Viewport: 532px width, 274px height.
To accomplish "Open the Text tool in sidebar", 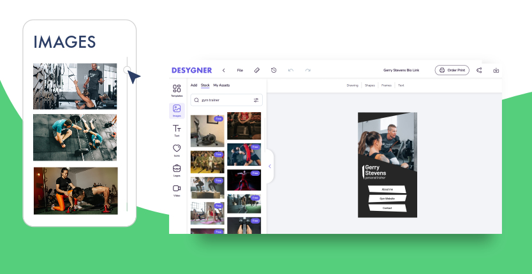I will click(x=177, y=129).
